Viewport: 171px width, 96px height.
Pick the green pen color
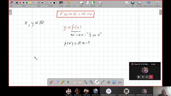pos(27,3)
